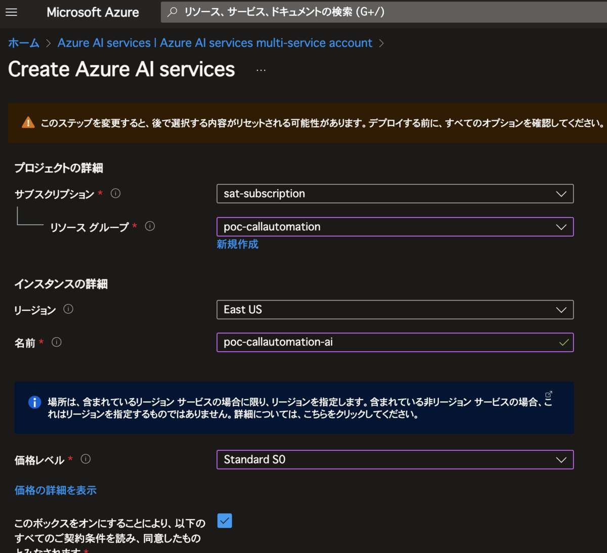Viewport: 607px width, 553px height.
Task: Show info tooltip for 名前
Action: [57, 342]
